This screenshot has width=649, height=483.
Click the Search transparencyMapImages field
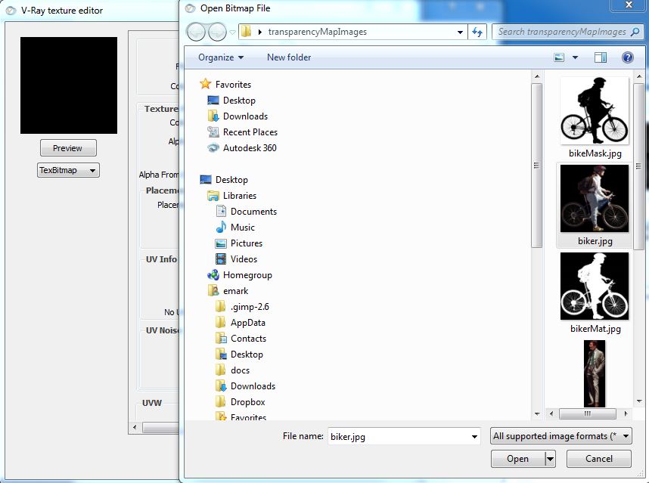coord(562,32)
